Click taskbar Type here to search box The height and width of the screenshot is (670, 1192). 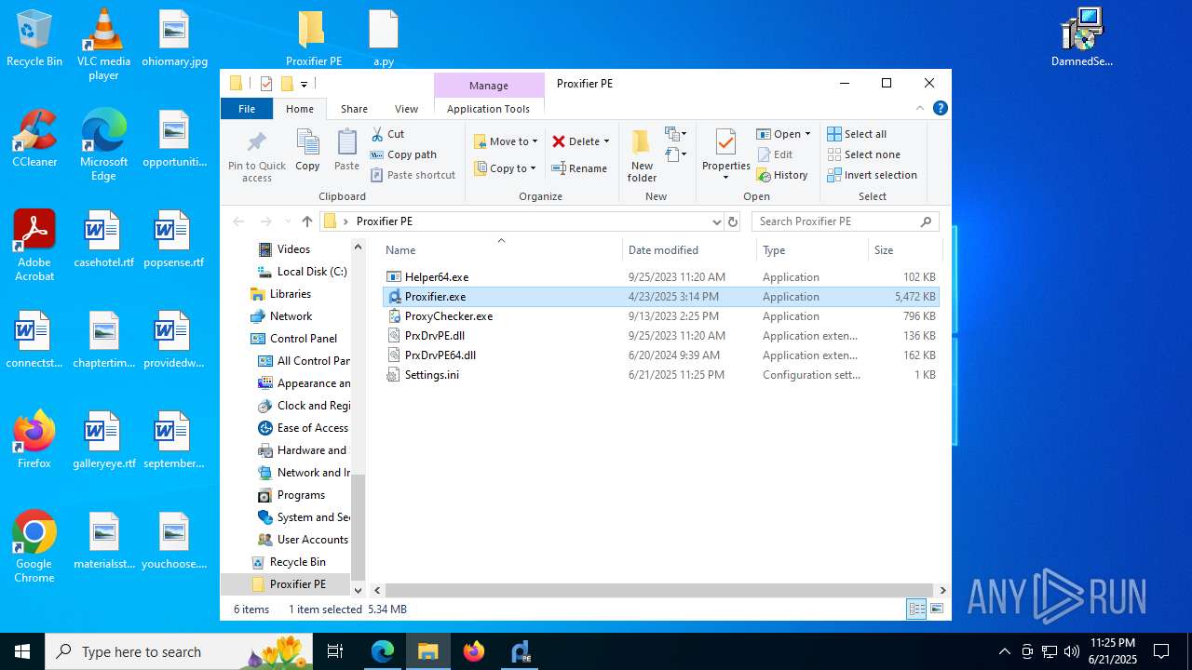181,651
